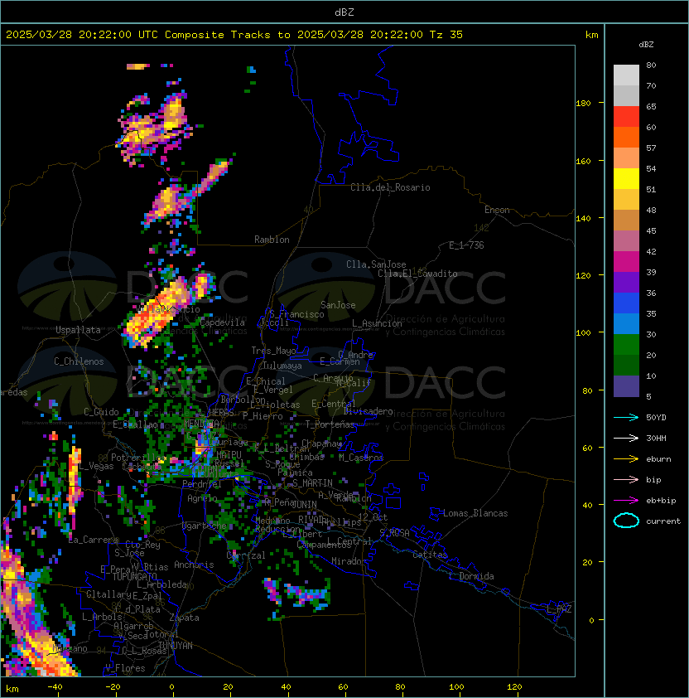Click the 'P_Hierro' map label
Screen dimensions: 689x698
[x=263, y=416]
